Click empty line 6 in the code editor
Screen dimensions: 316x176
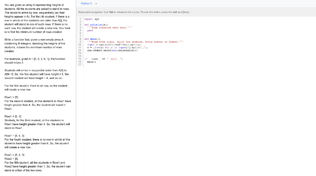pyautogui.click(x=200, y=33)
